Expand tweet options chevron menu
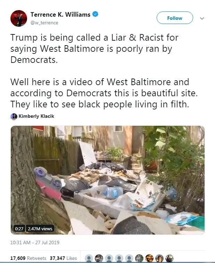The image size is (215, 263). 202,18
